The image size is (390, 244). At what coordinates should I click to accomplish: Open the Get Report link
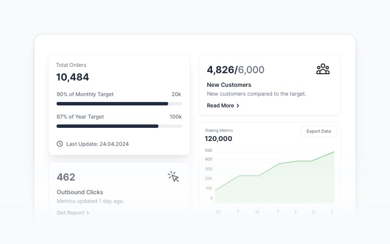point(70,213)
